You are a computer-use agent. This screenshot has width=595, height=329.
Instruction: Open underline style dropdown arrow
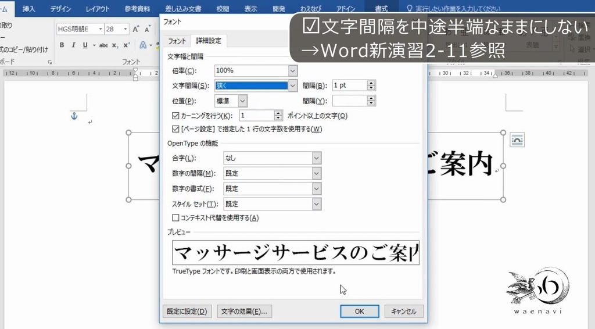[x=94, y=45]
